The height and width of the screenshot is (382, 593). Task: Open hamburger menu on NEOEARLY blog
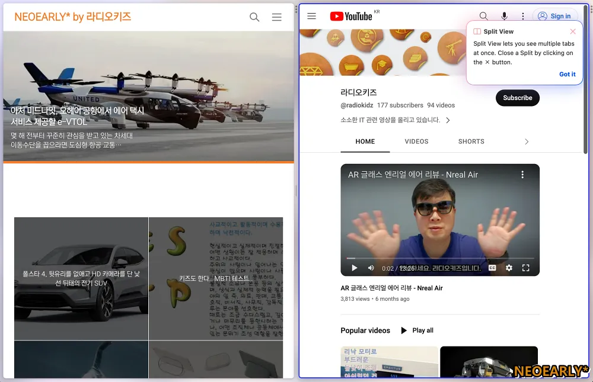pyautogui.click(x=277, y=17)
